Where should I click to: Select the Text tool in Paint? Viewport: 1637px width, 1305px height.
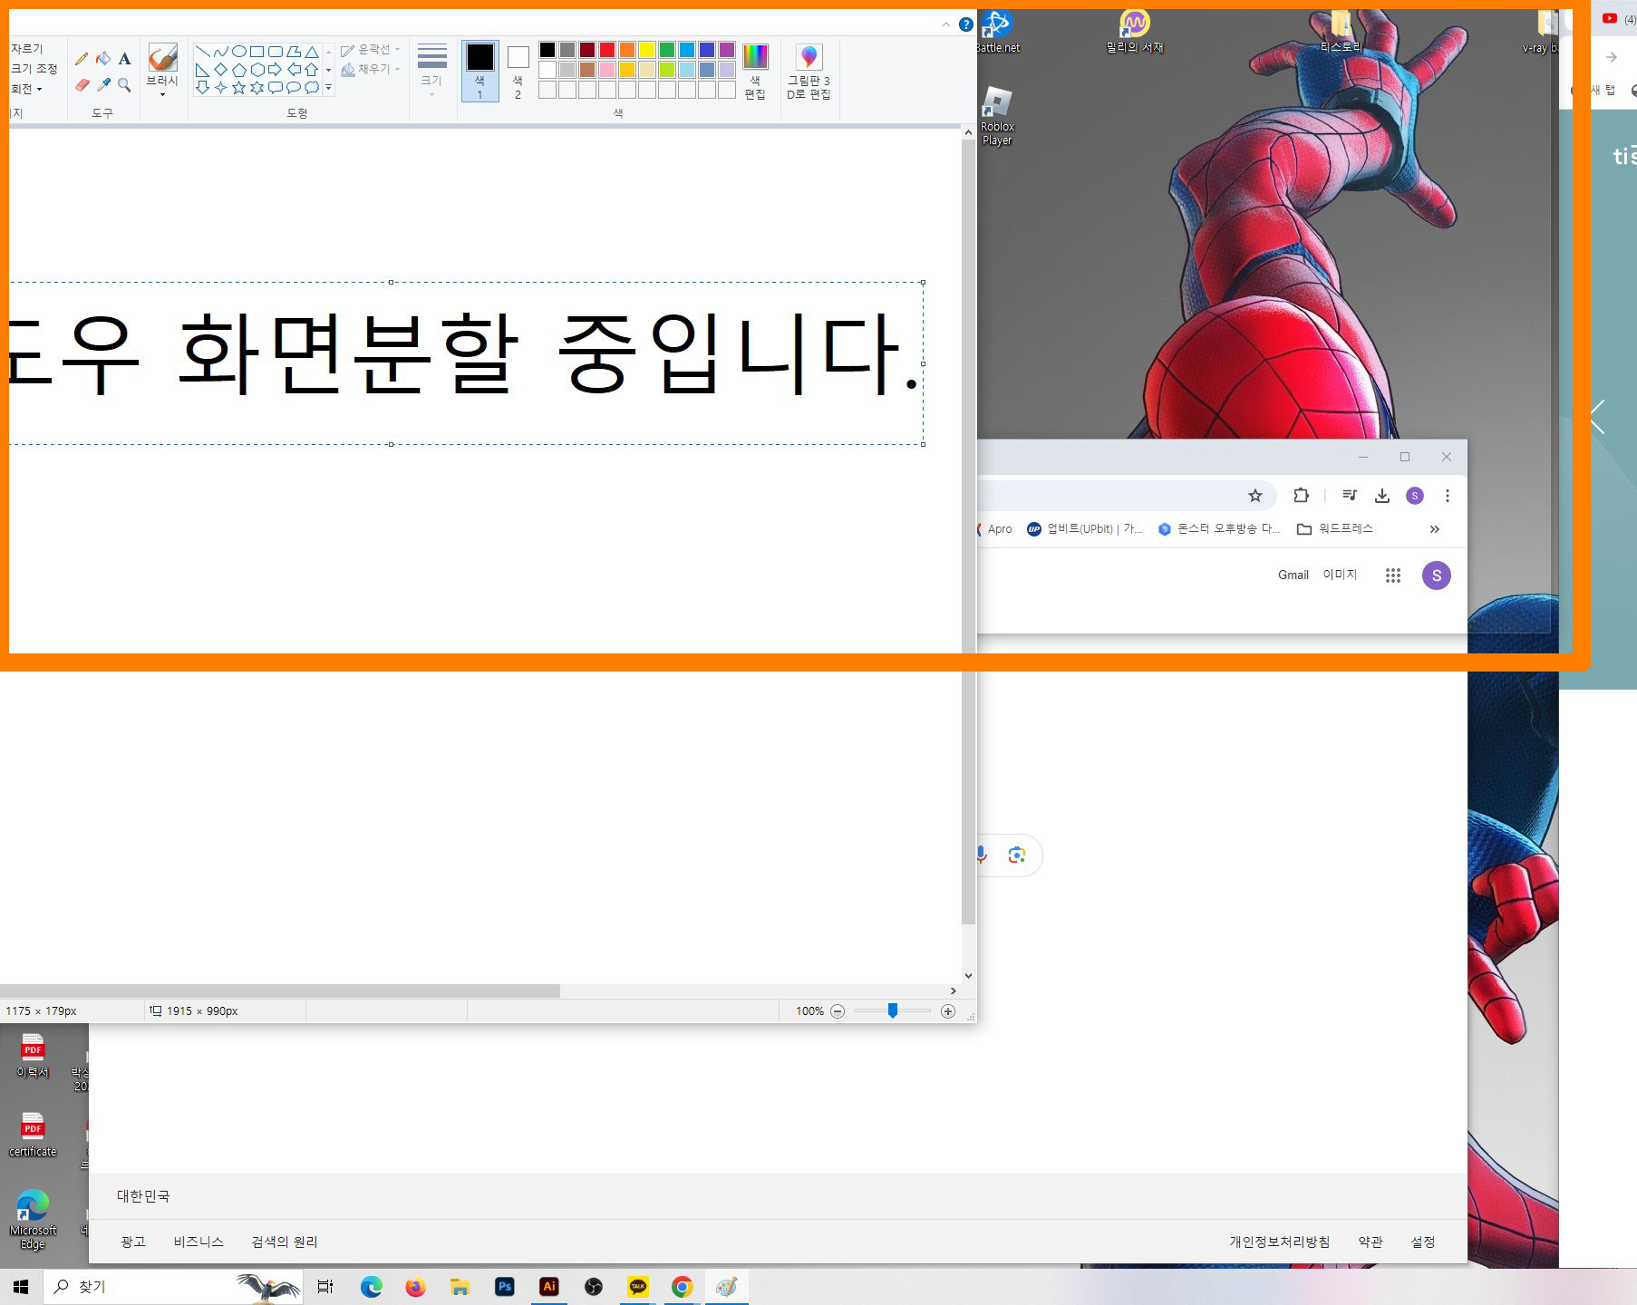pyautogui.click(x=125, y=59)
